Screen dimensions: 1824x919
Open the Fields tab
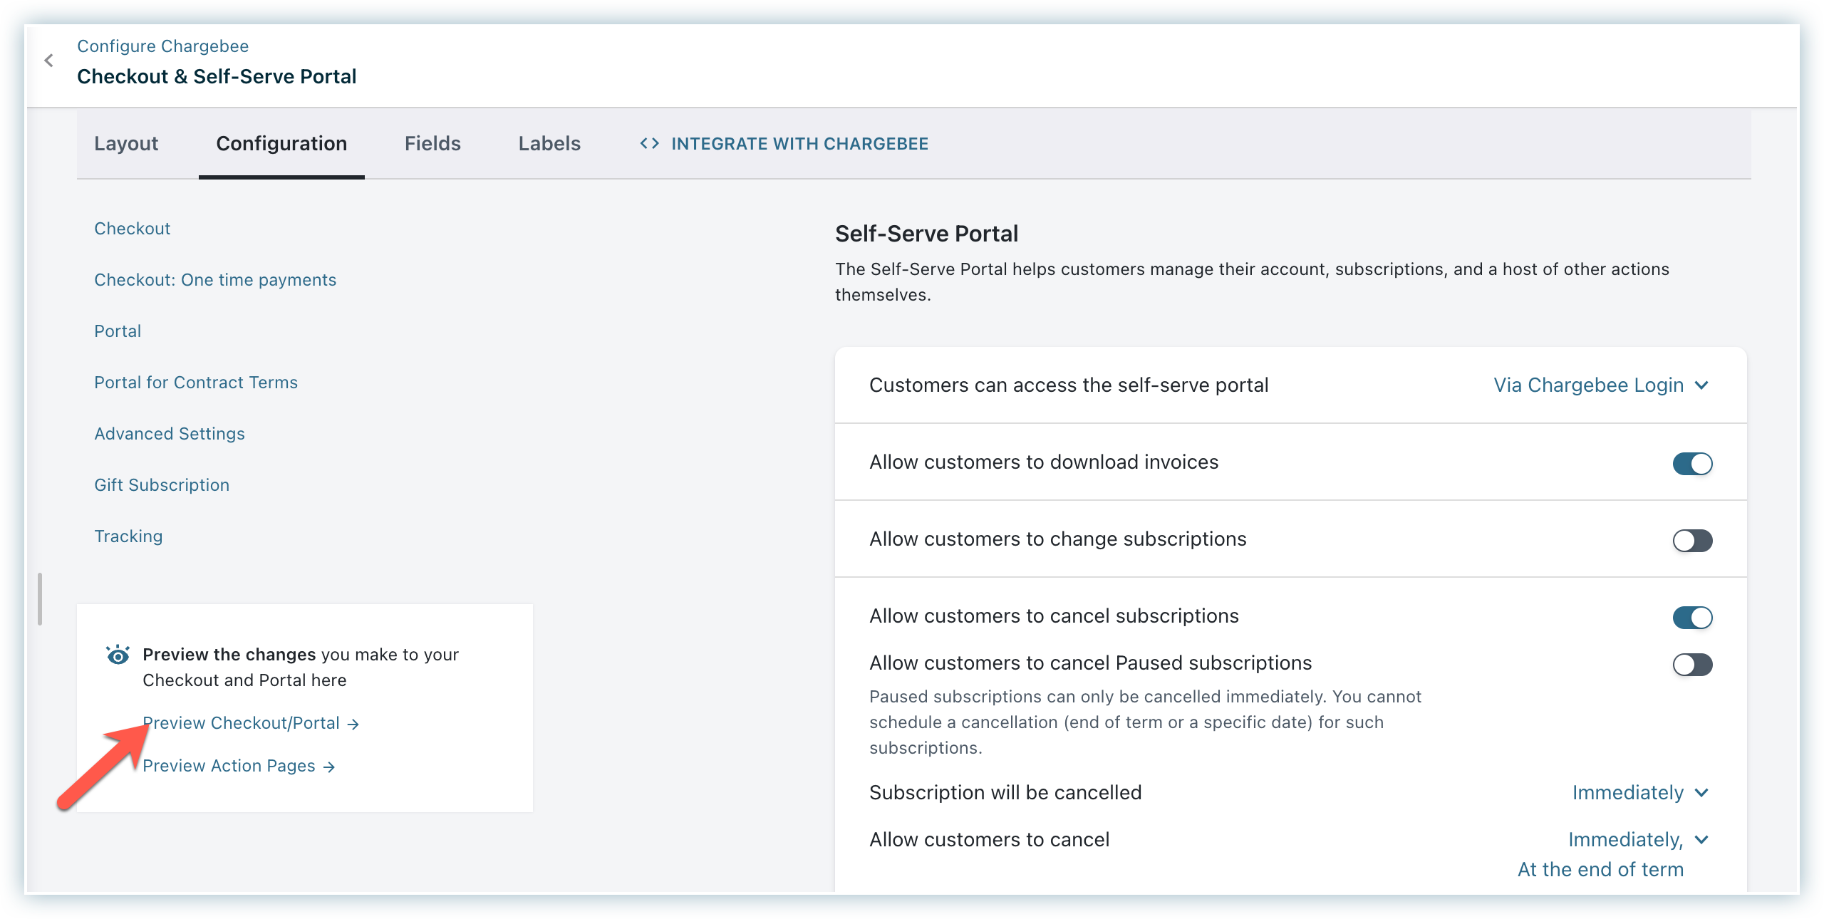pyautogui.click(x=432, y=143)
